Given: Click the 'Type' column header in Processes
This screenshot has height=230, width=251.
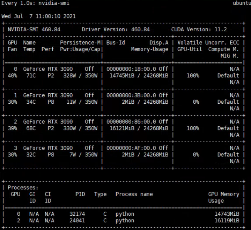Looking at the screenshot, I should (100, 194).
